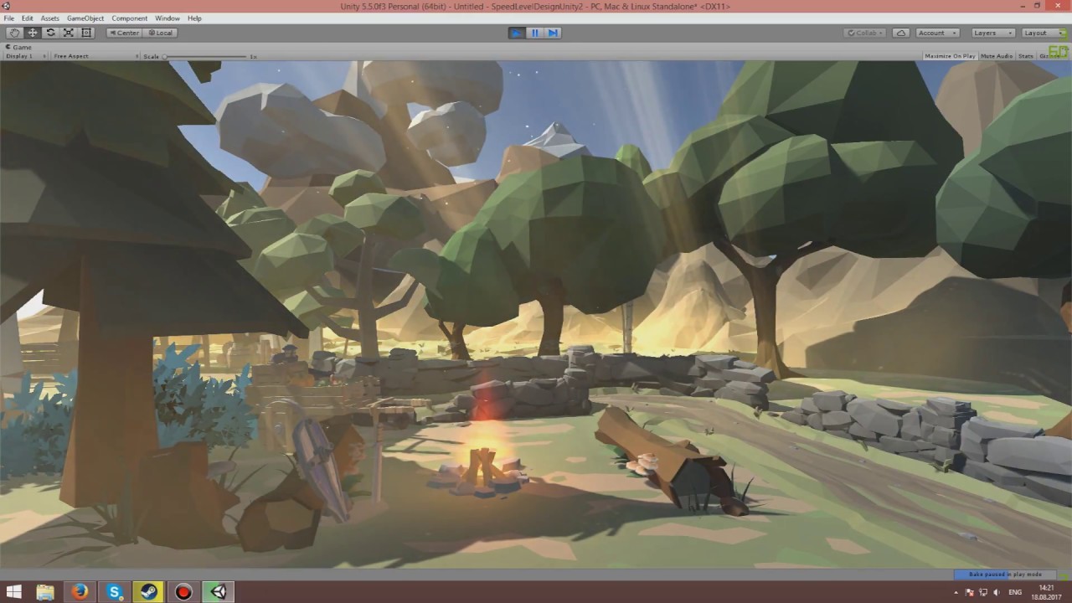The image size is (1072, 603).
Task: Click the Game view Scale slider
Action: (x=206, y=56)
